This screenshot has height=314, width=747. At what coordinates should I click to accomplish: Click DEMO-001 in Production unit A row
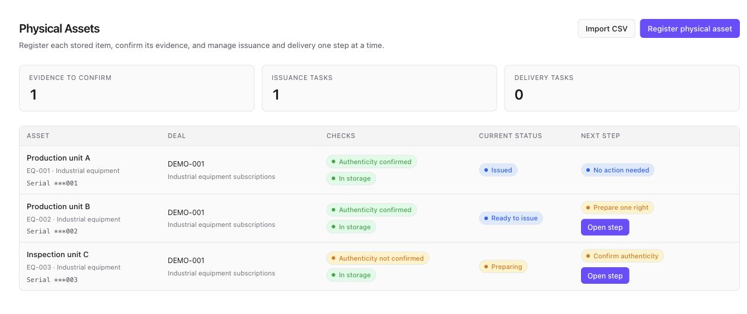[x=186, y=164]
